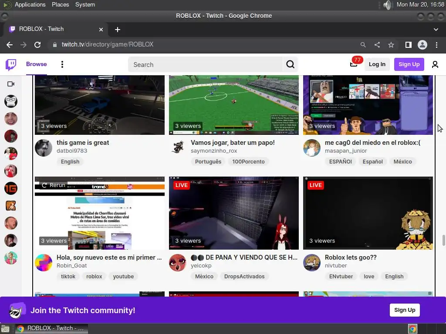Viewport: 446px width, 334px height.
Task: Close the ROBLOX - Twitch tab
Action: pyautogui.click(x=101, y=29)
